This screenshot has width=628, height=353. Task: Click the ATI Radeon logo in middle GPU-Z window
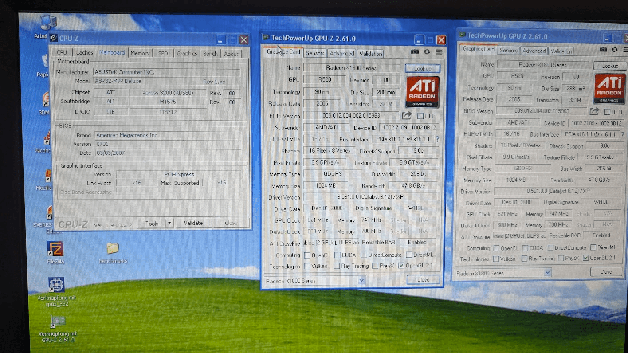click(422, 92)
